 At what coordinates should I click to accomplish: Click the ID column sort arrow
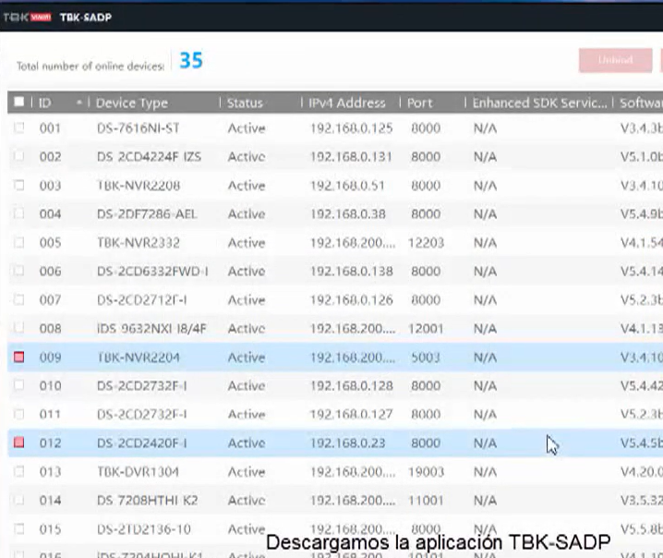coord(79,103)
